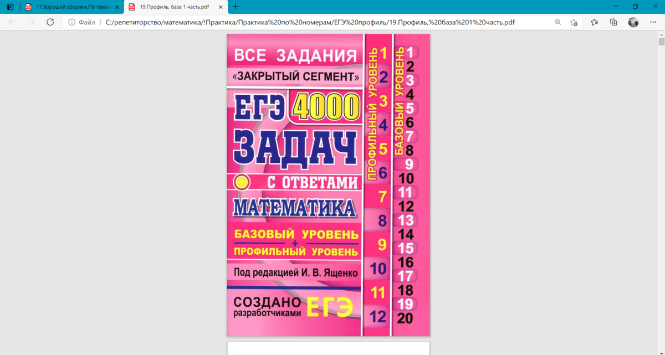665x355 pixels.
Task: Refresh the current PDF page
Action: (50, 22)
